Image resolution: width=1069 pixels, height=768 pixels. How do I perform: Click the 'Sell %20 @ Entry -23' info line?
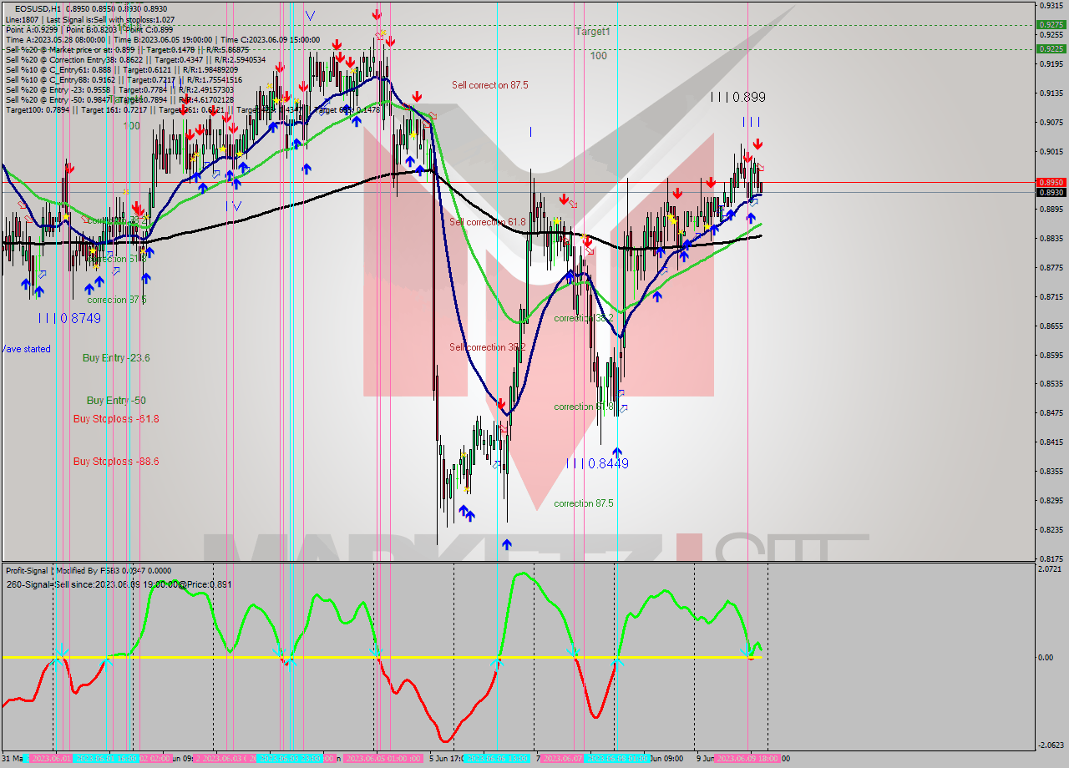119,89
